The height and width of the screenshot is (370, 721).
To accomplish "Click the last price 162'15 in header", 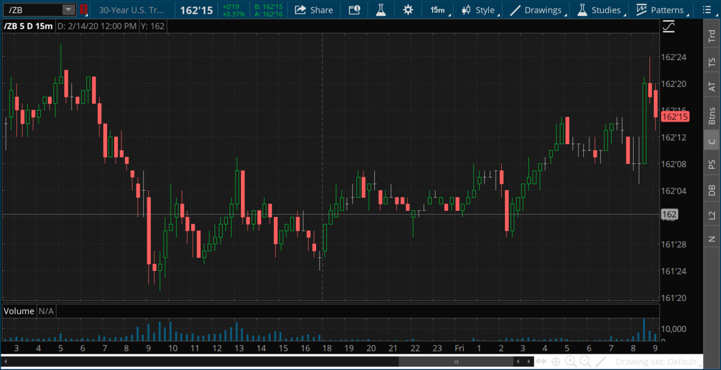I will click(x=196, y=10).
